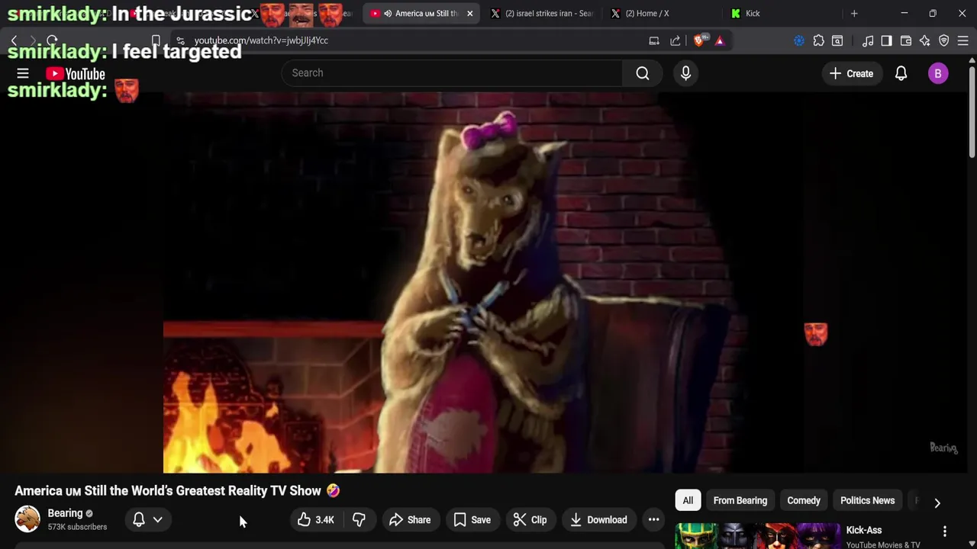
Task: Open the Brave VPN shield icon
Action: 944,40
